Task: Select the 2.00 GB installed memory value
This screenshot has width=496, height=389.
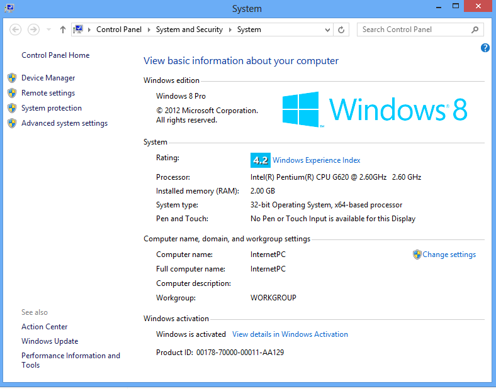Action: (x=262, y=191)
